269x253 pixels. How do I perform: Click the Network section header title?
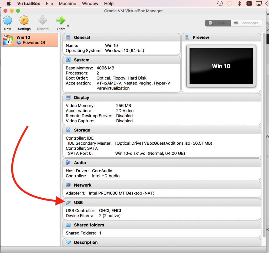83,185
